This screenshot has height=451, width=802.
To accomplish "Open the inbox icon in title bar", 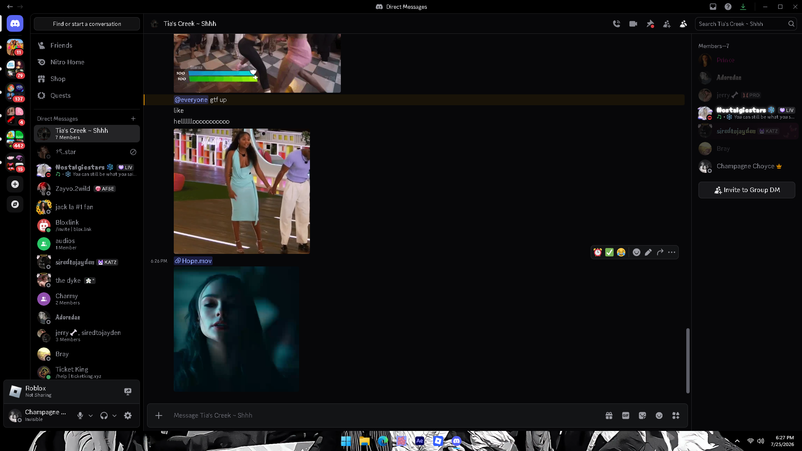I will (713, 7).
